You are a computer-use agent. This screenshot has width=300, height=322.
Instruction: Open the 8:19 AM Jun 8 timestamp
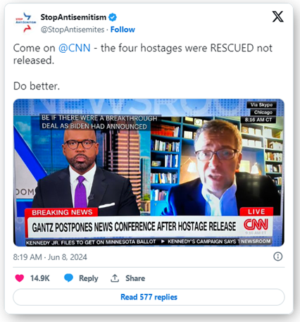(x=50, y=257)
